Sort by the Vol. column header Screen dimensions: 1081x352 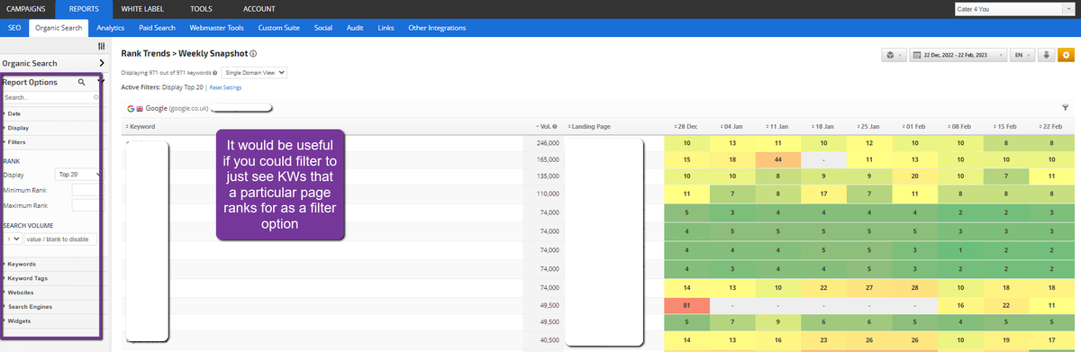(546, 126)
